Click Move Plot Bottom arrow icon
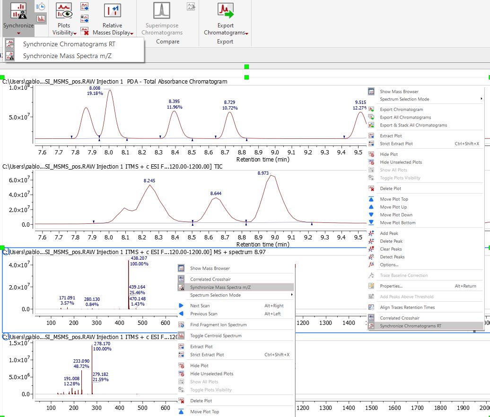This screenshot has width=490, height=417. tap(371, 222)
